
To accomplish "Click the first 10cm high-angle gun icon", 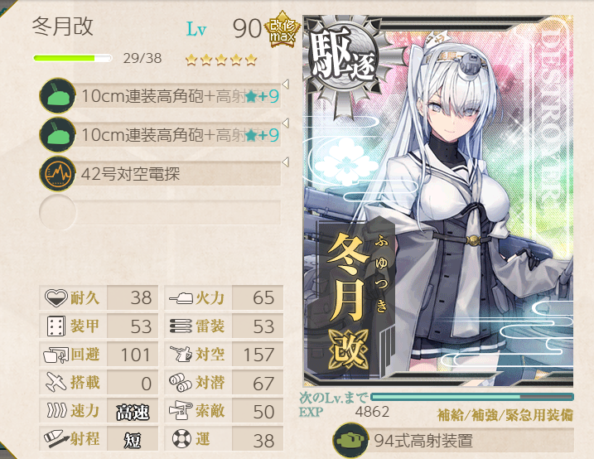I will (x=58, y=96).
